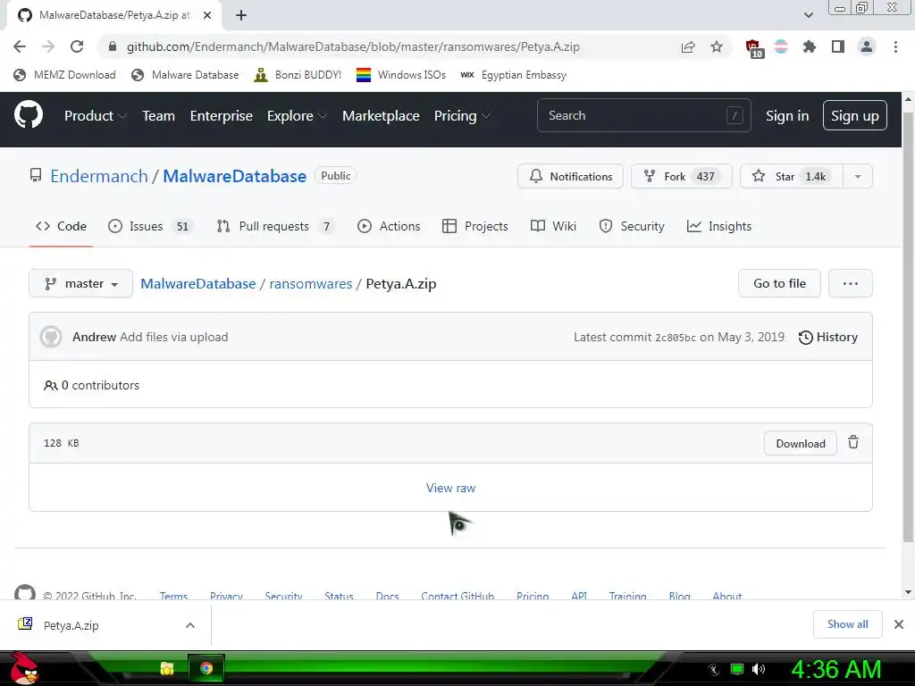This screenshot has width=915, height=686.
Task: Delete file using trash can icon
Action: (x=853, y=442)
